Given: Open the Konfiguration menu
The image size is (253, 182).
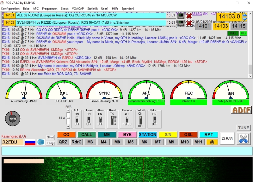Looking at the screenshot, I should (10, 9).
